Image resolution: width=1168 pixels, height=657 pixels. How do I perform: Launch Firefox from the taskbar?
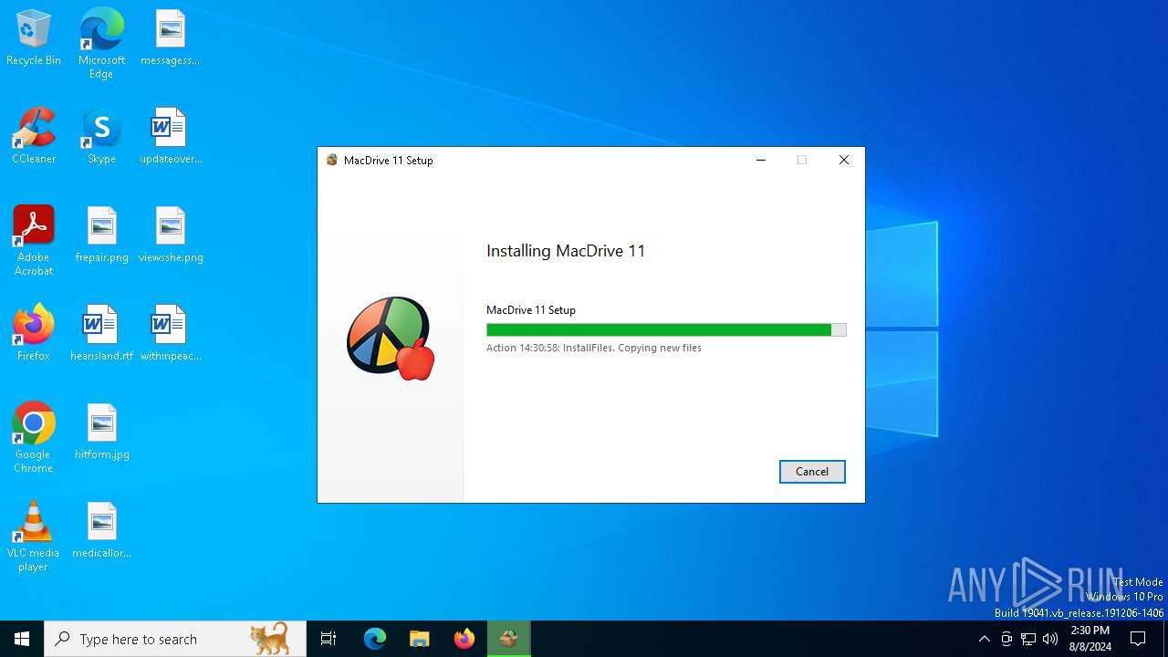[464, 639]
